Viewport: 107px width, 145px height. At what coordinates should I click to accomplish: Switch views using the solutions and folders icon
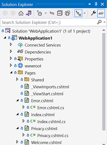pos(29,13)
